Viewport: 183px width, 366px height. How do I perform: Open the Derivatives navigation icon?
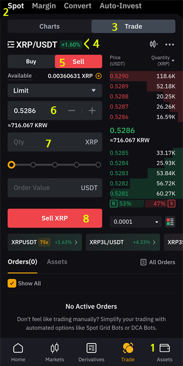point(91,349)
